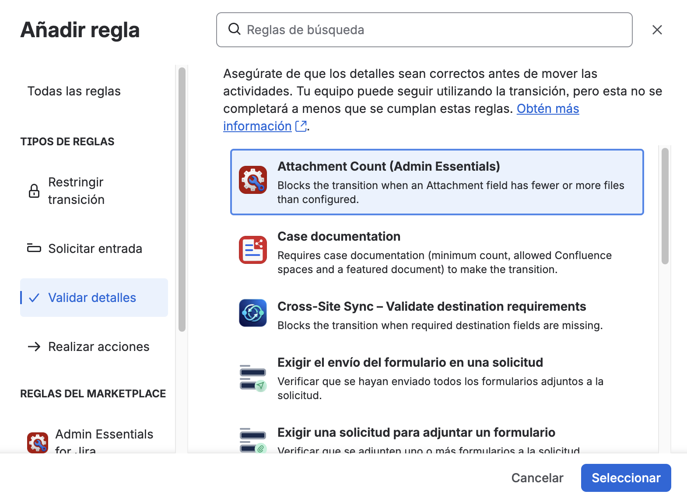Click the Attachment Count rule gear icon
The image size is (687, 498).
point(253,179)
